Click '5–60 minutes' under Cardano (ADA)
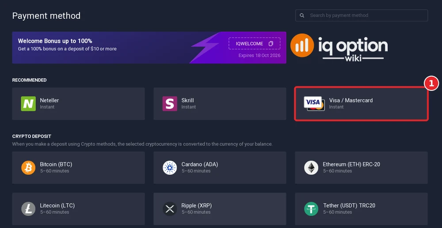This screenshot has width=442, height=228. click(x=196, y=171)
